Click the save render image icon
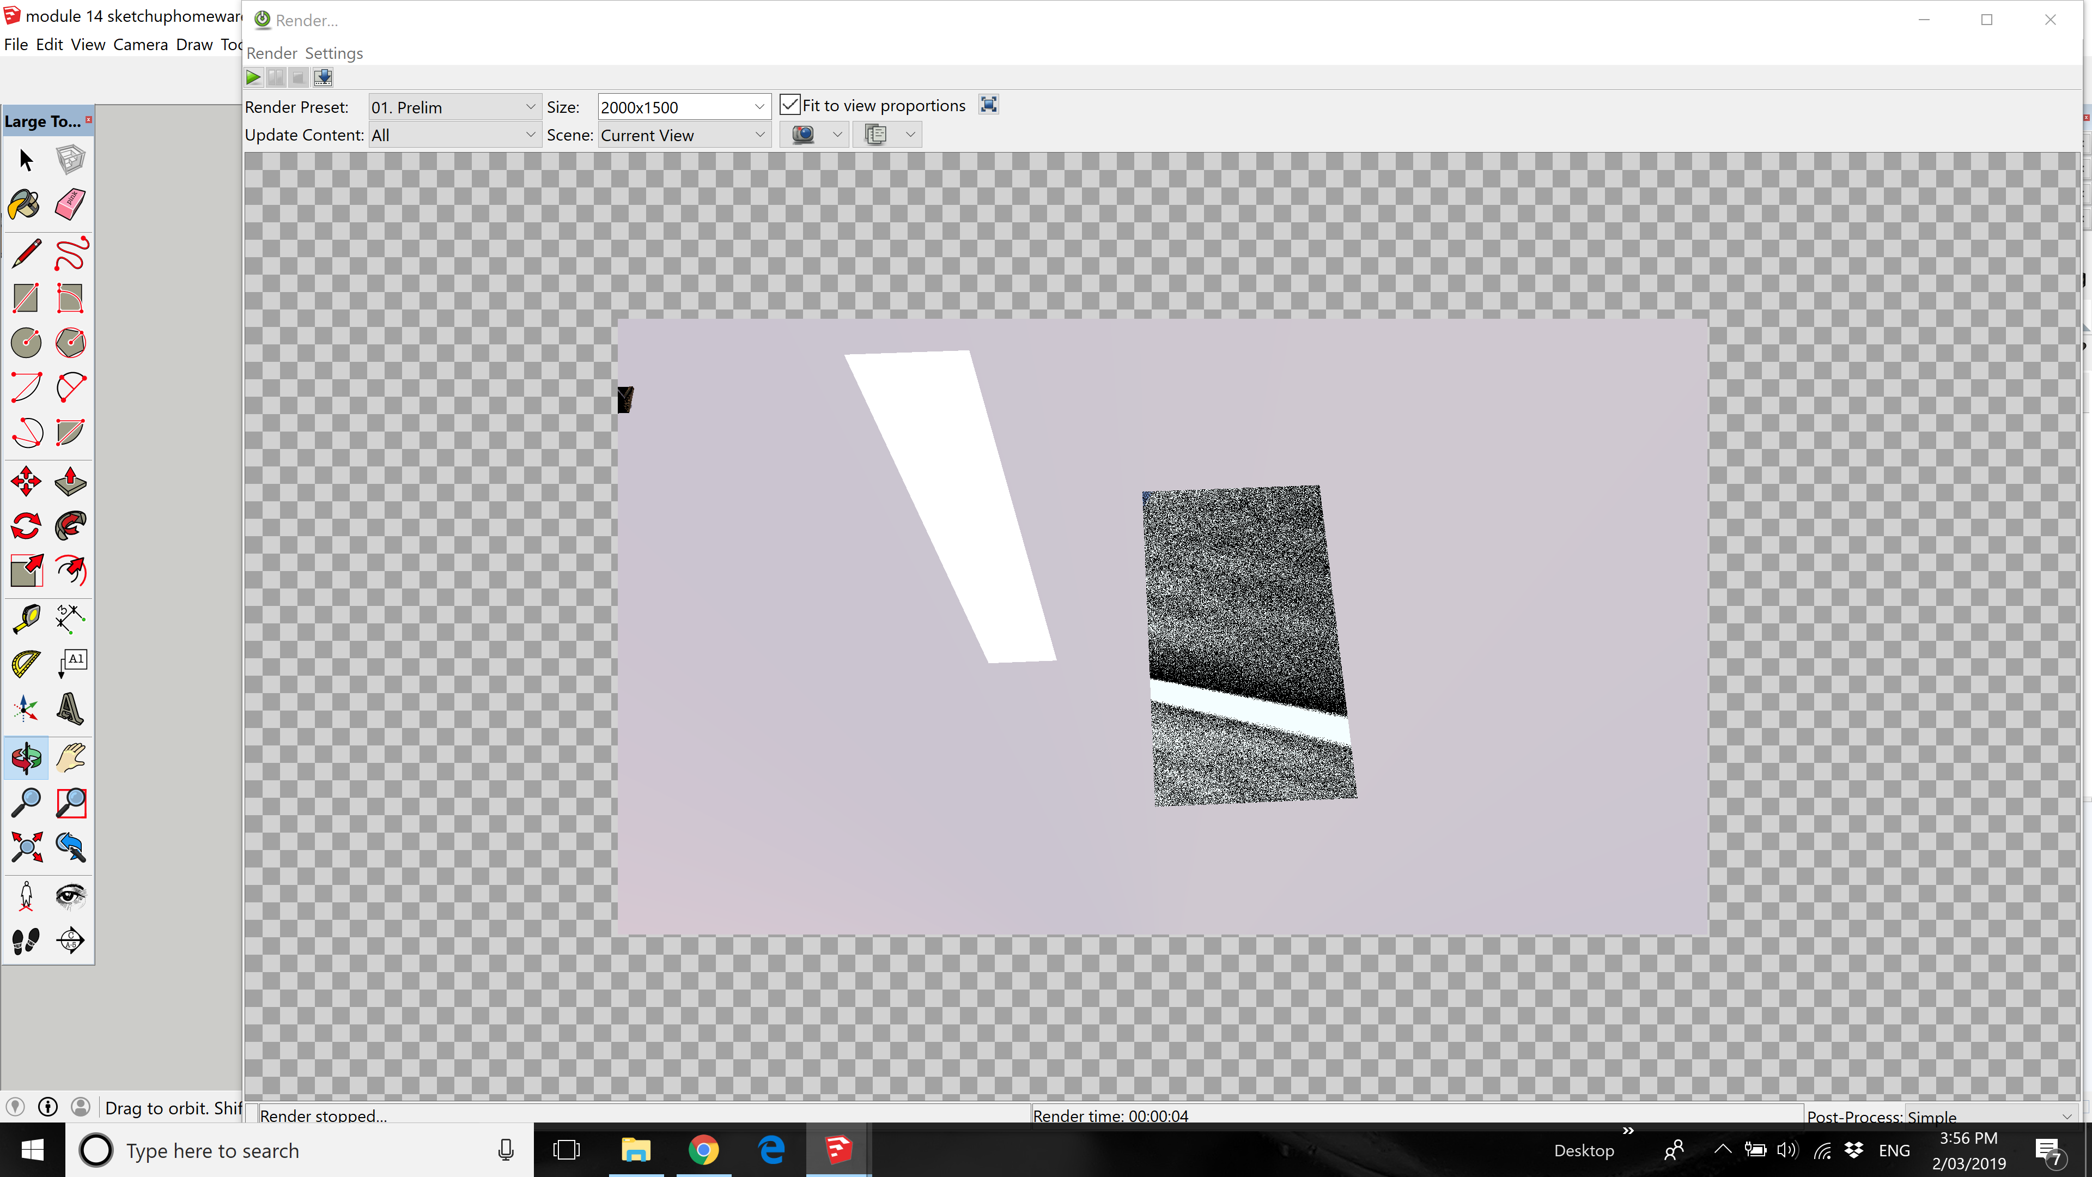 point(323,78)
